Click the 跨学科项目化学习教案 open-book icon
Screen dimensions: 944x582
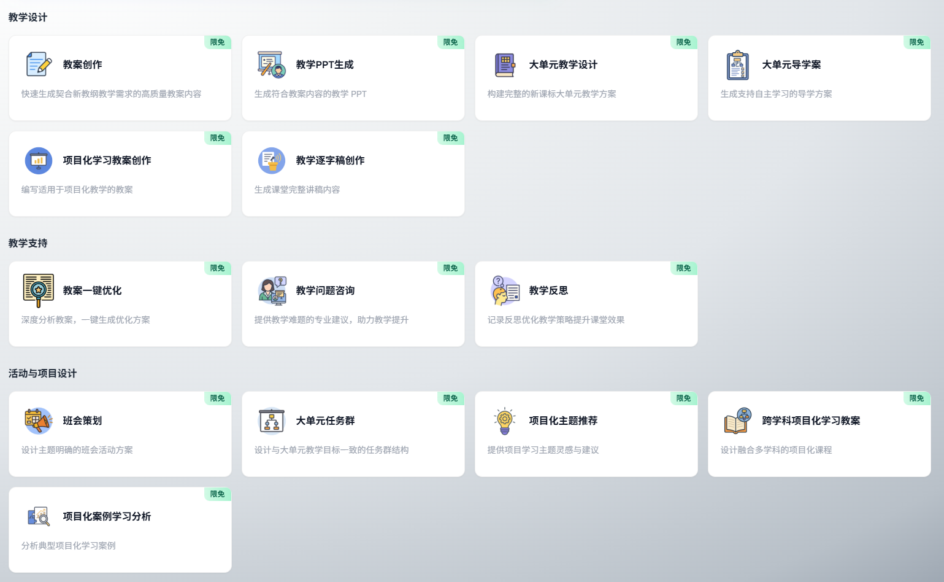coord(738,421)
